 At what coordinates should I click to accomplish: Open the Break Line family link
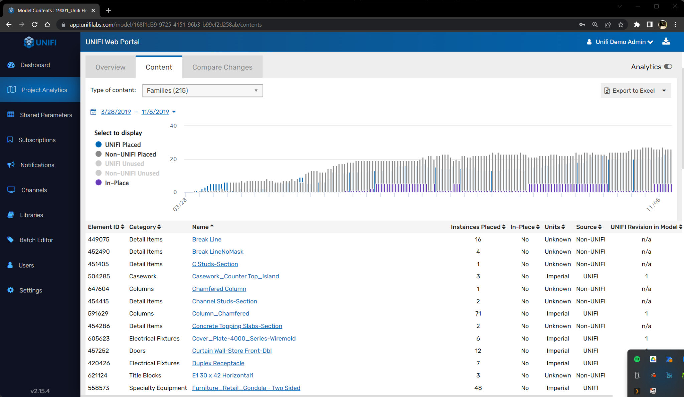click(206, 239)
